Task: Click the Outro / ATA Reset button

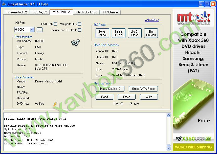Action: click(x=143, y=89)
